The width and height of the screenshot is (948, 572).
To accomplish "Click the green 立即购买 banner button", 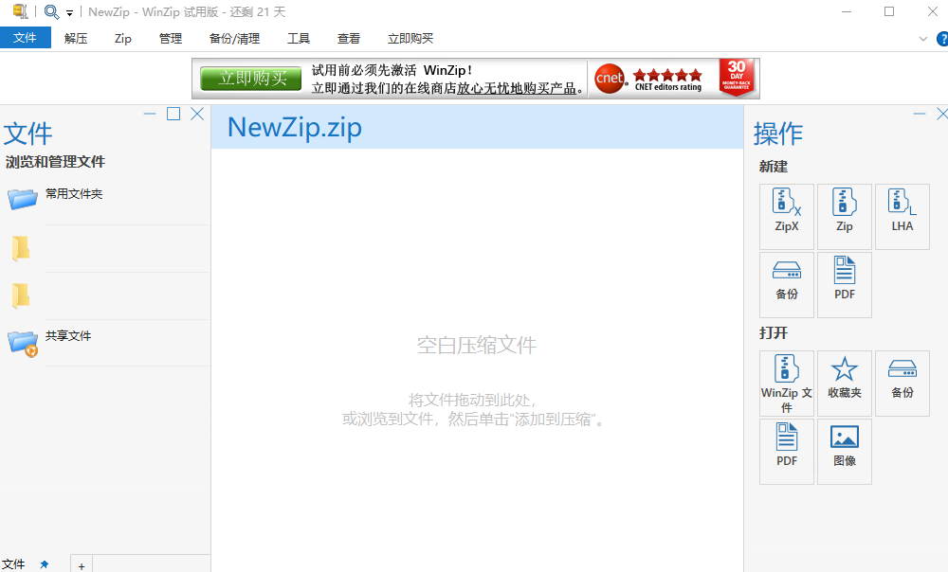I will pyautogui.click(x=251, y=79).
